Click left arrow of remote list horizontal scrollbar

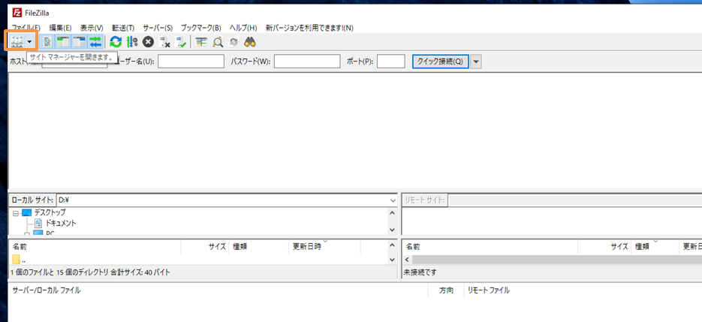408,260
